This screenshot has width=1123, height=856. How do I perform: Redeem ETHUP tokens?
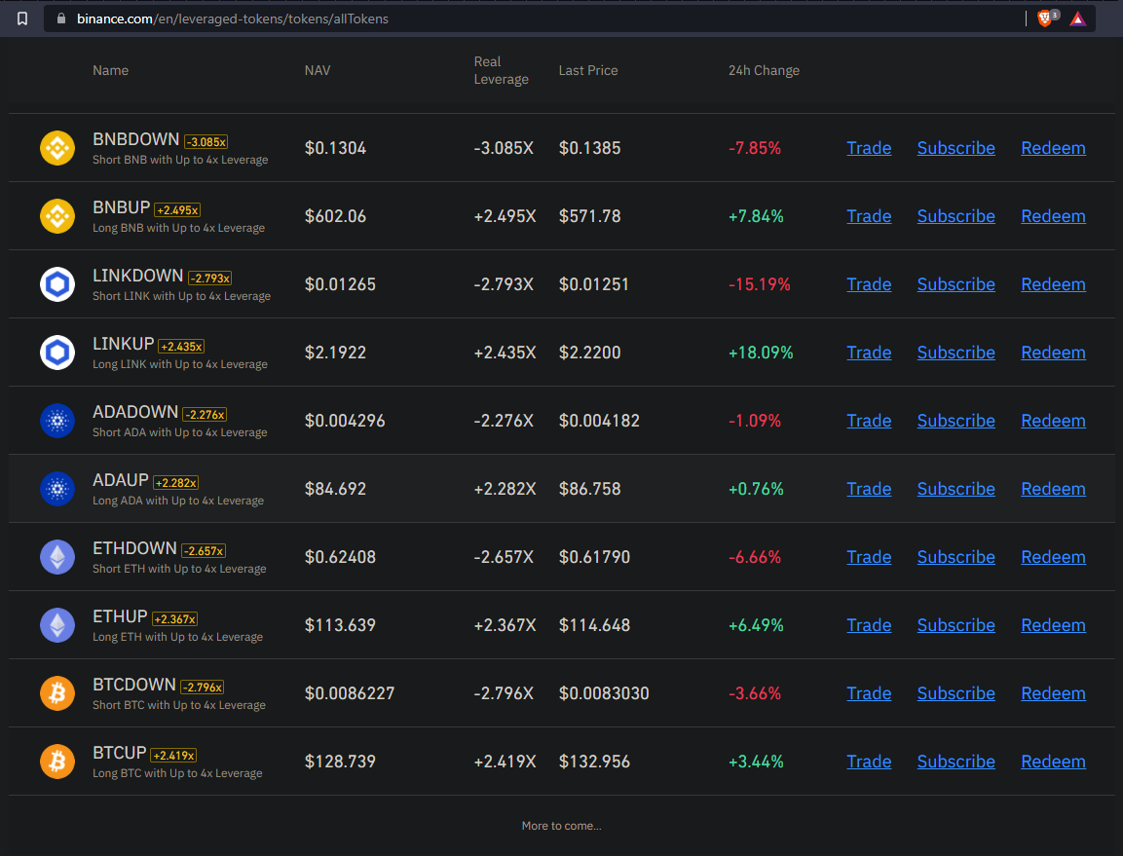[x=1053, y=624]
